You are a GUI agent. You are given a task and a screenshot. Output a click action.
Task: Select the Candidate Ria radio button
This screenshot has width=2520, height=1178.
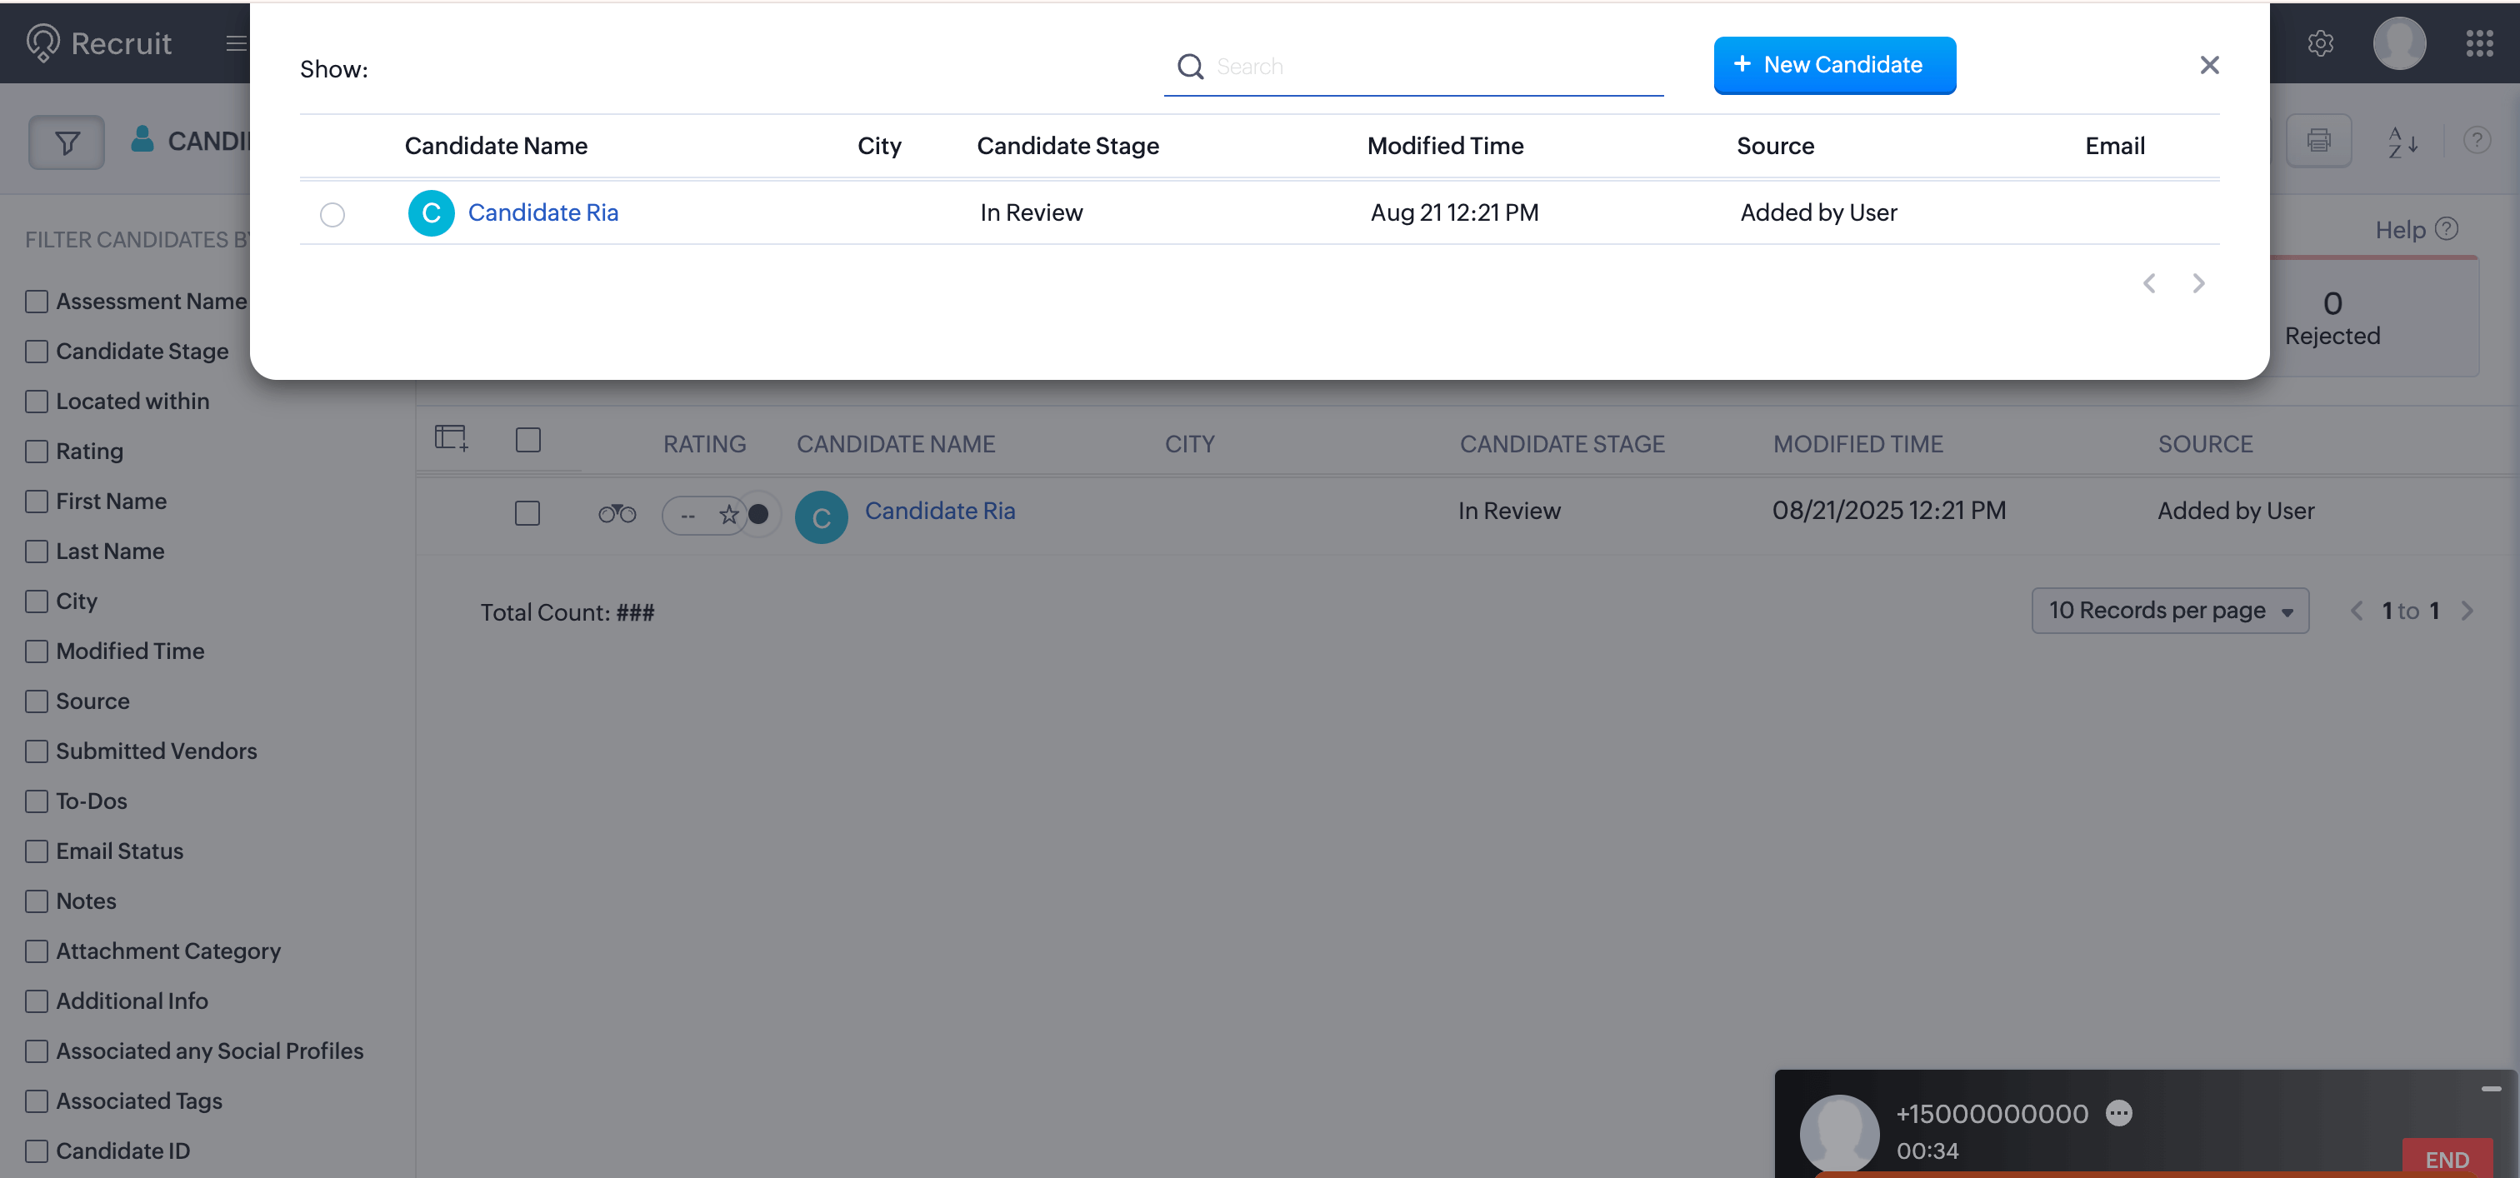pyautogui.click(x=332, y=214)
